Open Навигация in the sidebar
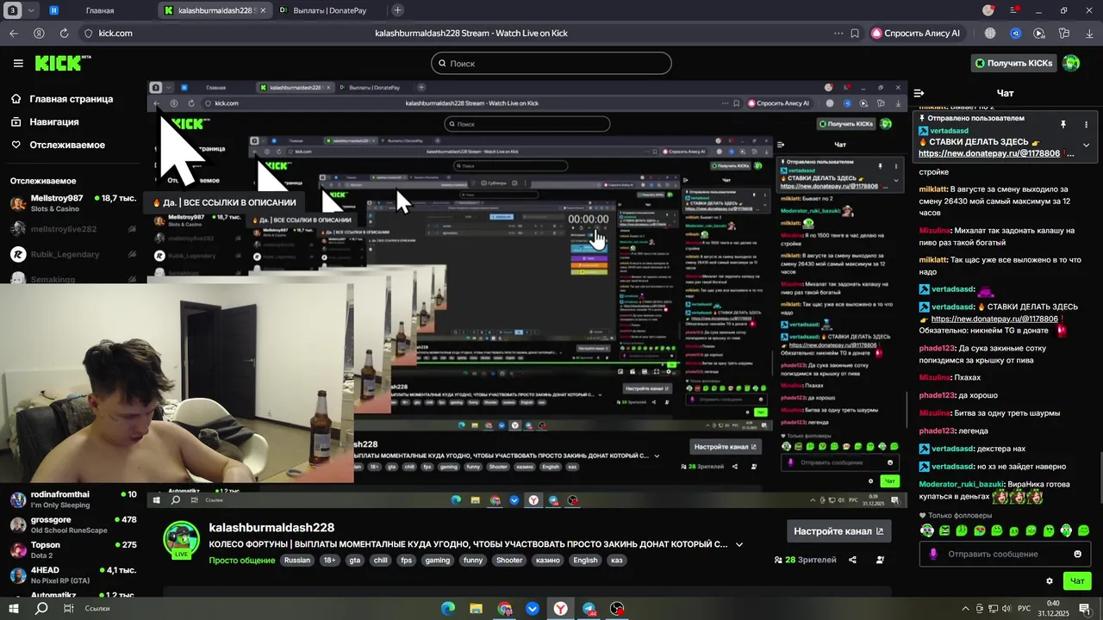 pos(53,122)
